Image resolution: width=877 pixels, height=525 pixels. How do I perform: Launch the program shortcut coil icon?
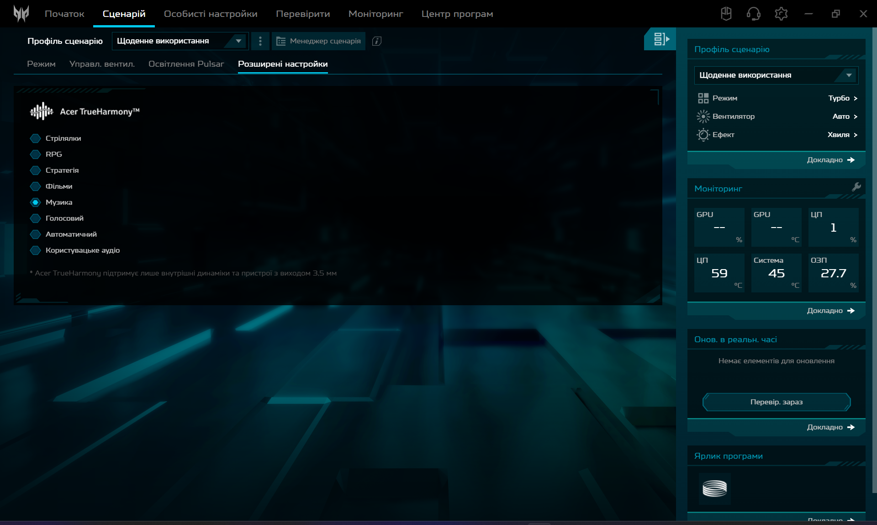(714, 488)
